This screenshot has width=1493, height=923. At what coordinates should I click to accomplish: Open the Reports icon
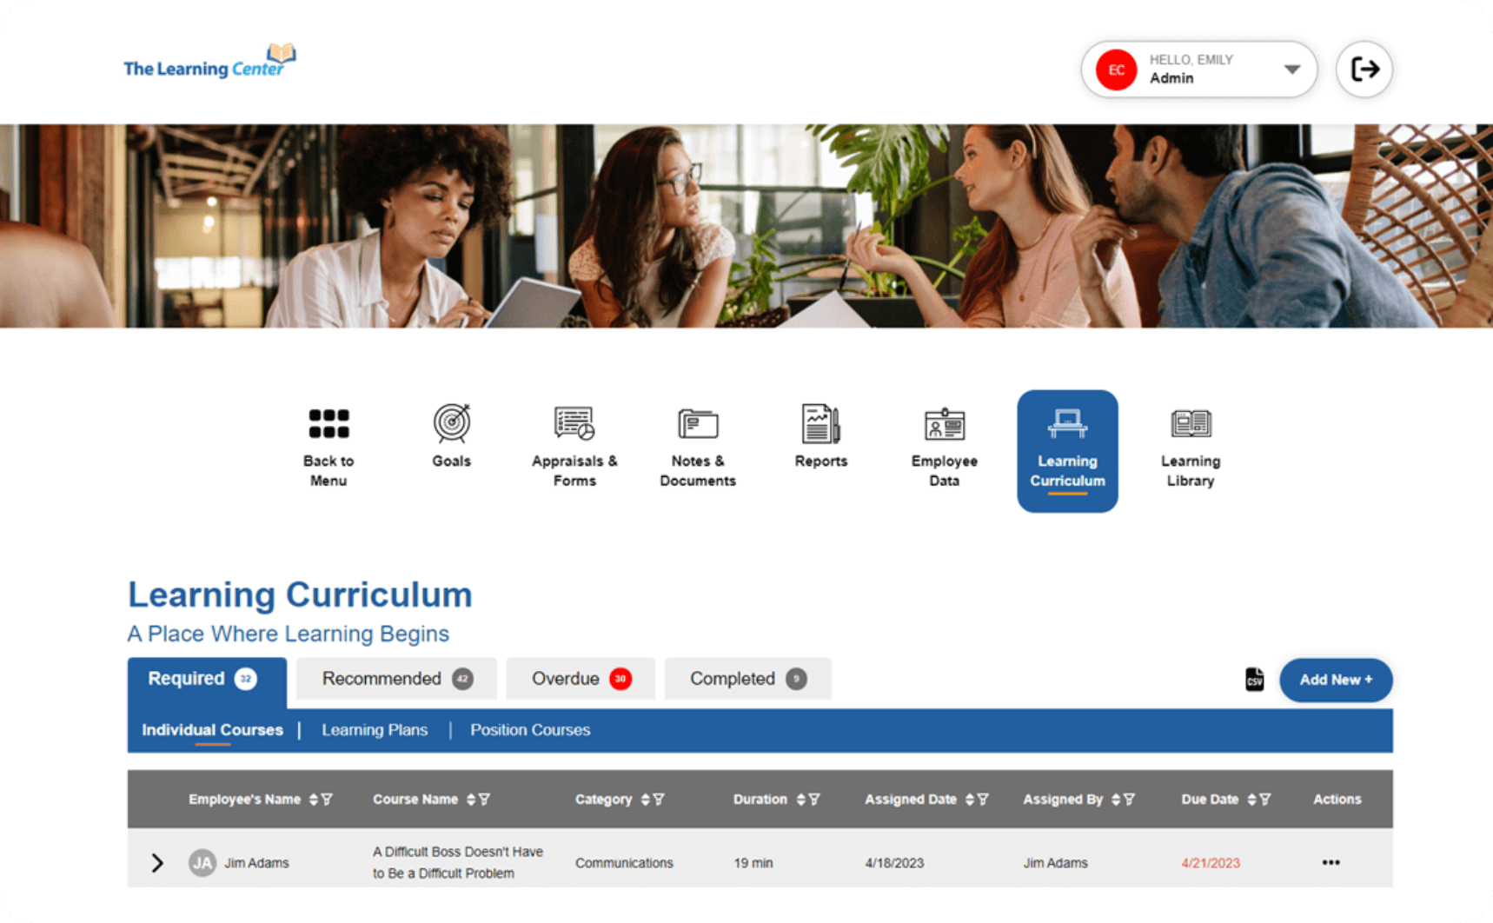click(820, 424)
